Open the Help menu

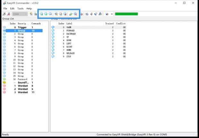pos(29,9)
